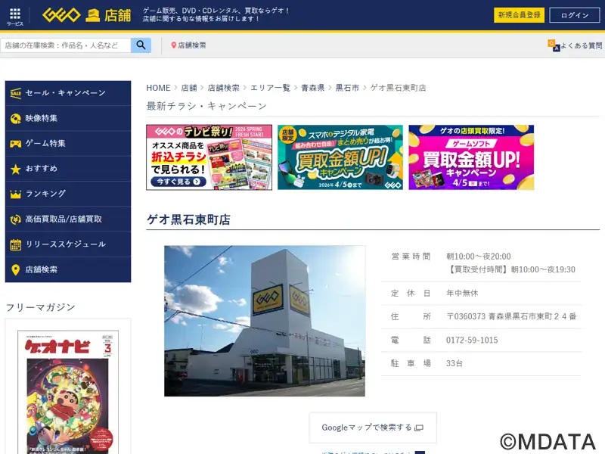Image resolution: width=605 pixels, height=454 pixels.
Task: Click the store exterior photo
Action: (265, 321)
